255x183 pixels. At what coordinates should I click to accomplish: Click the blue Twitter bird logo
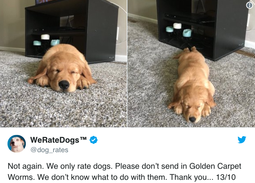(x=242, y=140)
